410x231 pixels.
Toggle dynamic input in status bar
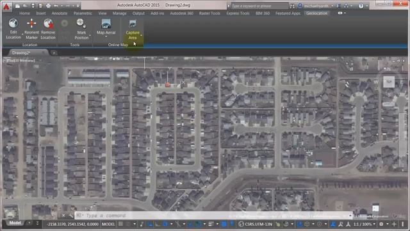[x=149, y=224]
